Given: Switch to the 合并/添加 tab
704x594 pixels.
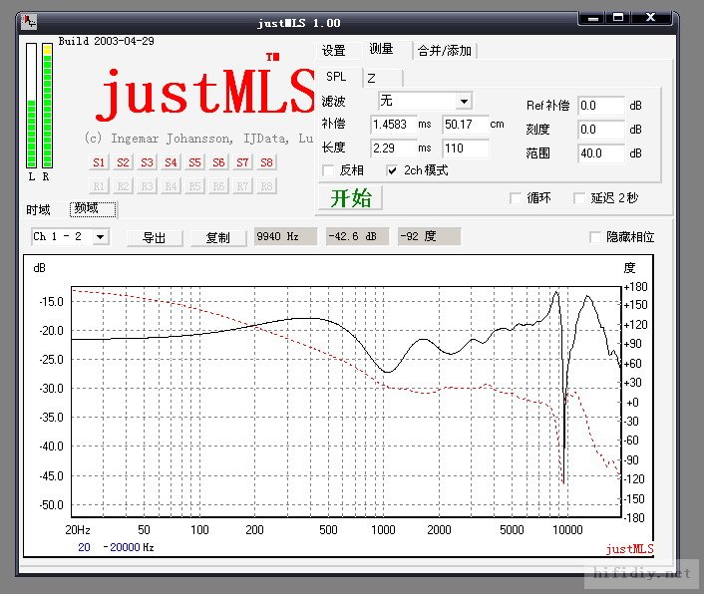Looking at the screenshot, I should (x=444, y=51).
